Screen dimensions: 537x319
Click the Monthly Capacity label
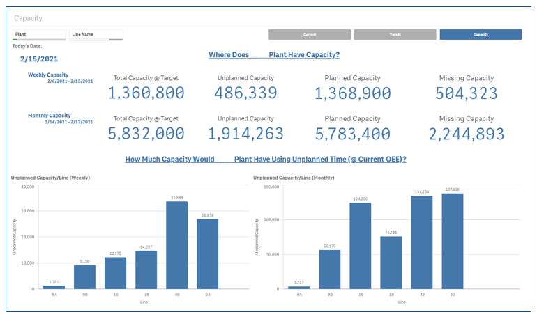pyautogui.click(x=50, y=115)
